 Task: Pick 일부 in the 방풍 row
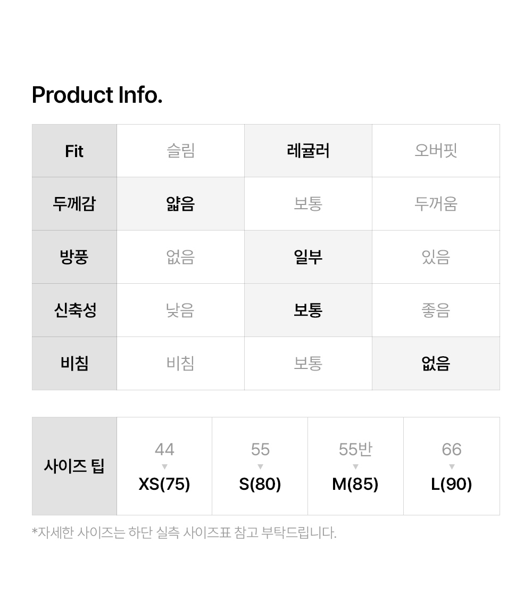[x=308, y=257]
